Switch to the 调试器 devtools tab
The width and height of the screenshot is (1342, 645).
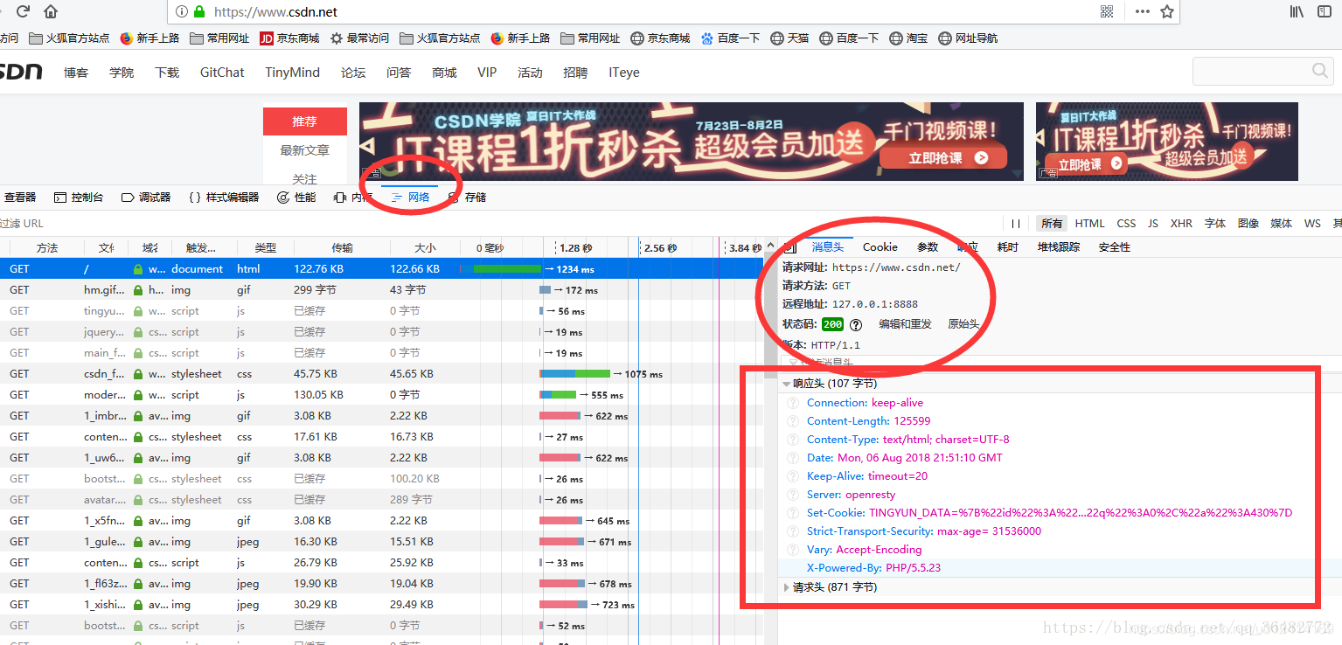tap(146, 198)
